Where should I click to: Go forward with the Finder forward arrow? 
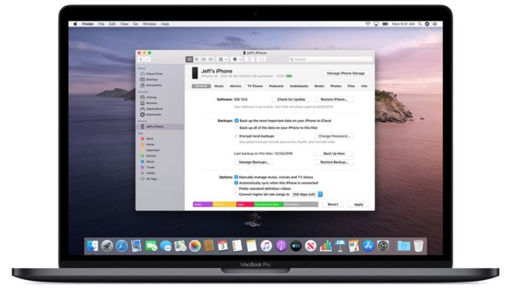[x=148, y=59]
